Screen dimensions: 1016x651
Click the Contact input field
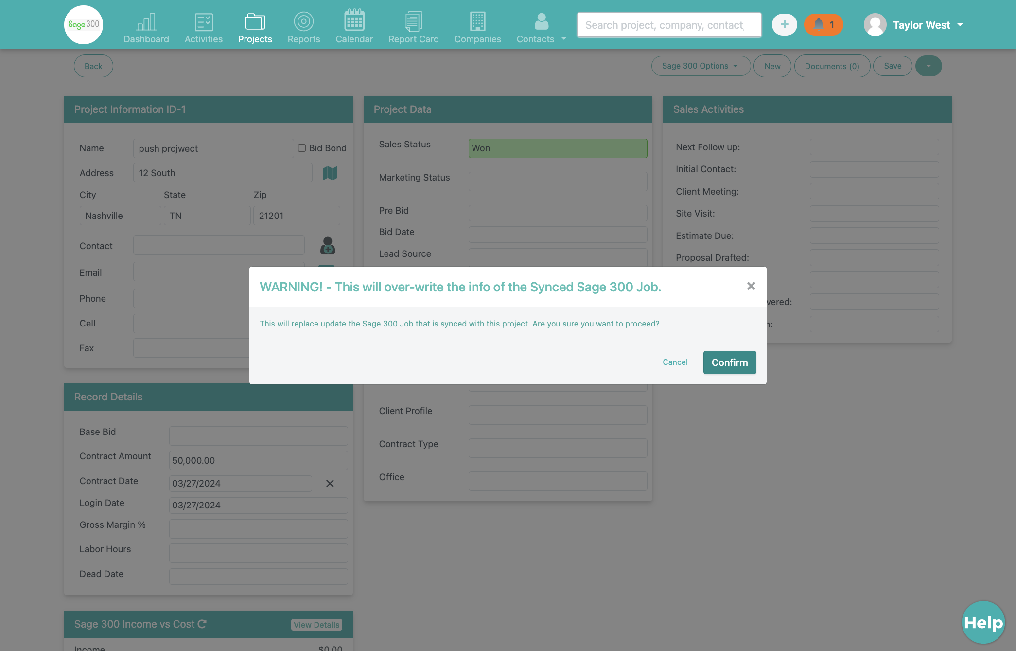coord(219,245)
